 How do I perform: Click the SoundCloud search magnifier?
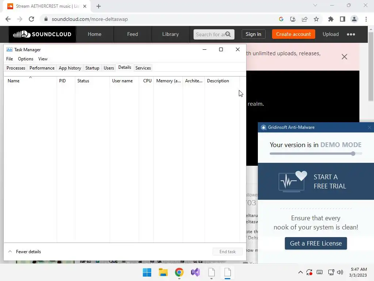(228, 34)
